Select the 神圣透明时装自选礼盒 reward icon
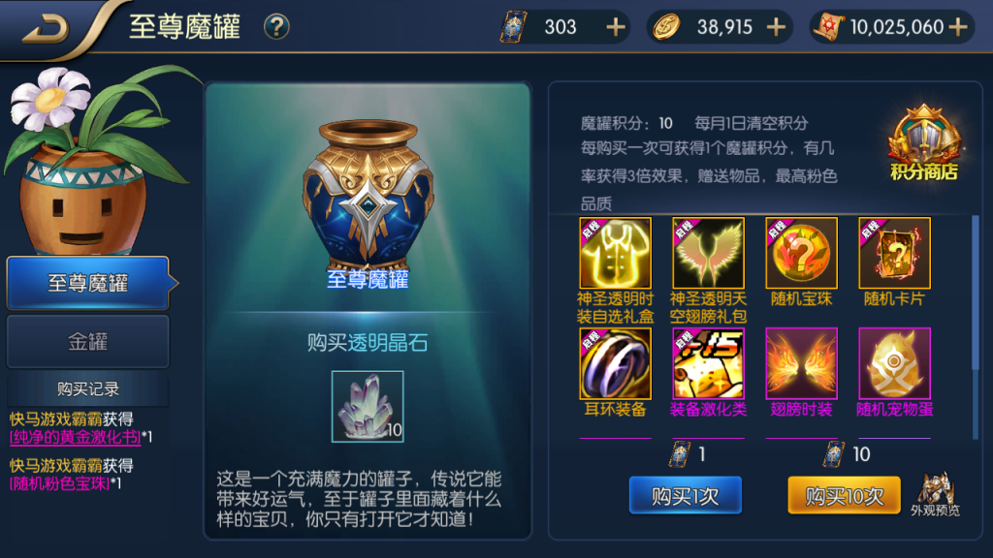The width and height of the screenshot is (993, 558). pos(615,253)
